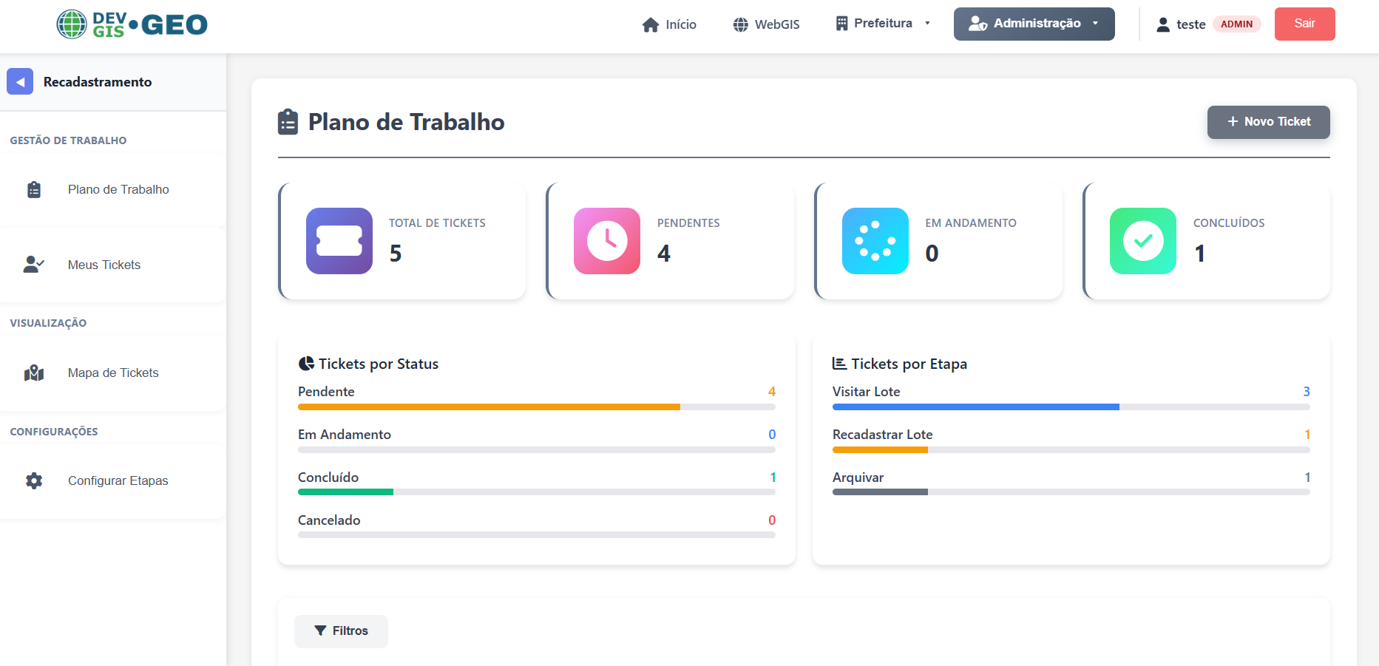The image size is (1379, 666).
Task: Click the Visitar Lote etapa link
Action: click(x=866, y=391)
